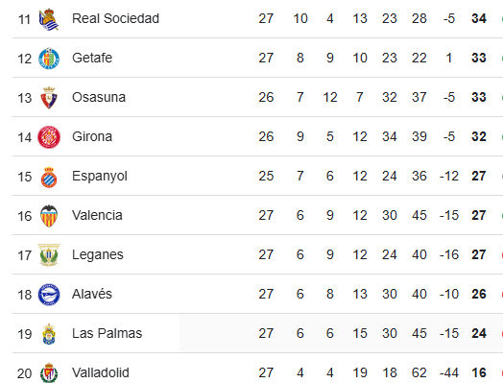Open the Getafe team link
Image resolution: width=503 pixels, height=383 pixels.
click(92, 58)
